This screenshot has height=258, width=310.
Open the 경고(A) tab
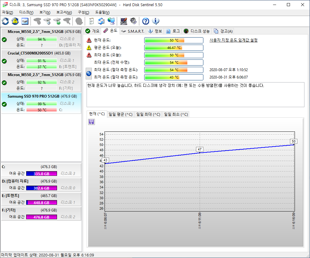tap(223, 31)
